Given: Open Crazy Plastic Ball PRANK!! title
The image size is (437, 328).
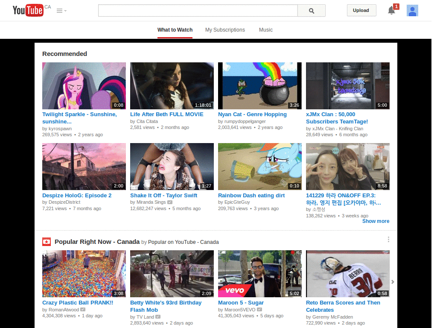Looking at the screenshot, I should tap(78, 303).
